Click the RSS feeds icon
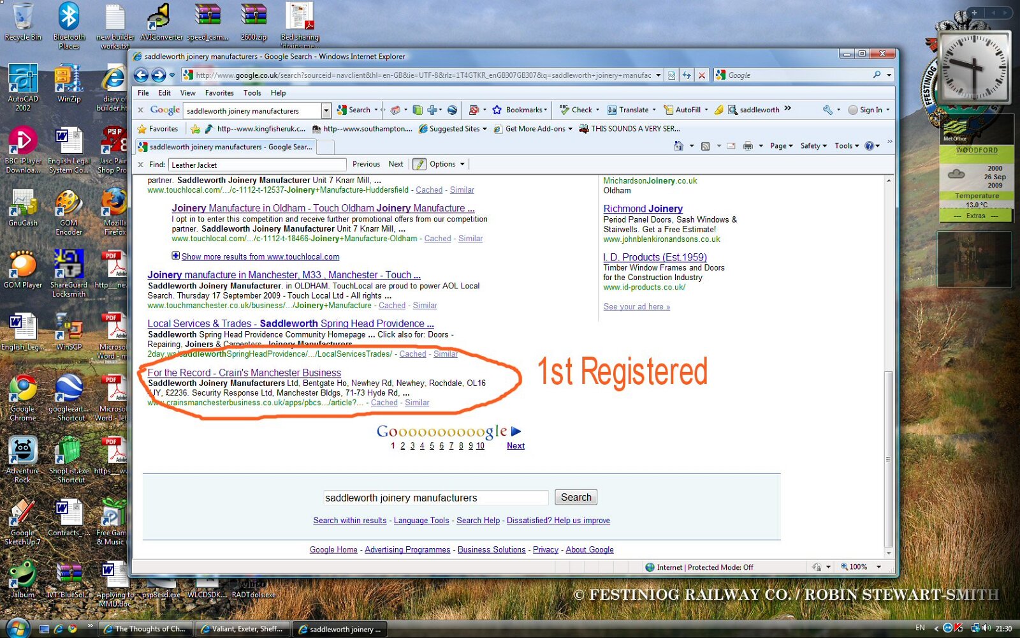 point(706,146)
